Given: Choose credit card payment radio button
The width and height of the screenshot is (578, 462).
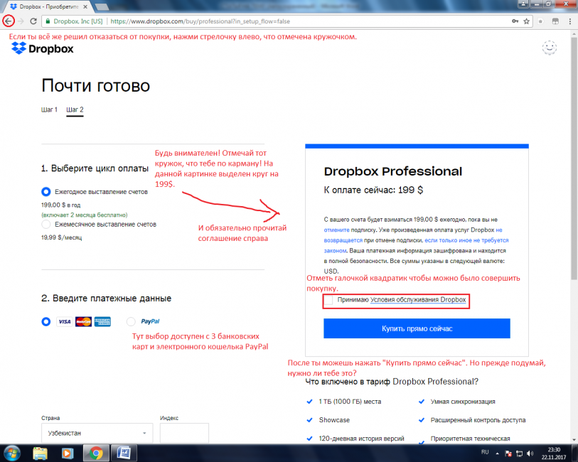Looking at the screenshot, I should (x=46, y=322).
